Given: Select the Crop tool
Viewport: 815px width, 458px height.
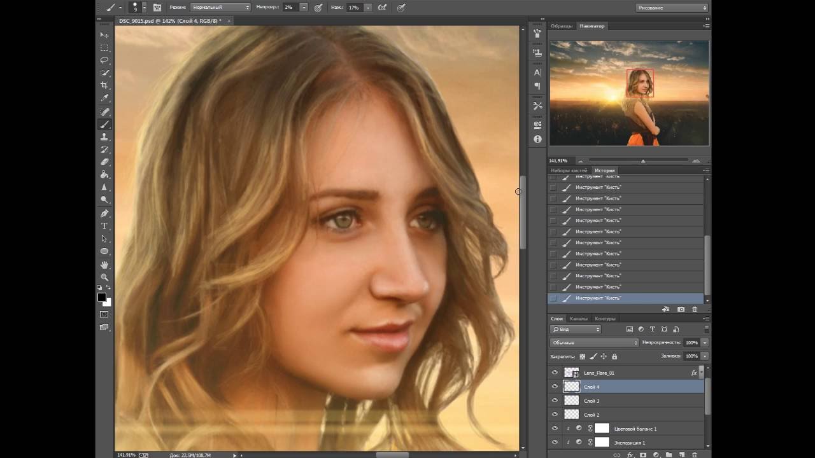Looking at the screenshot, I should [x=104, y=86].
